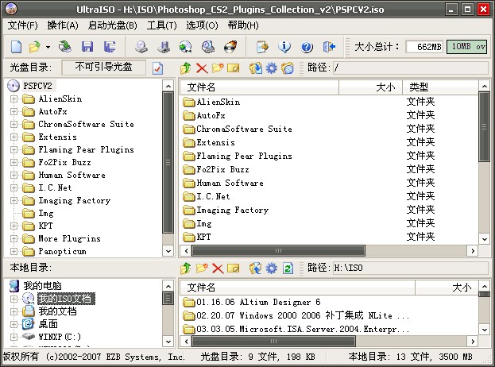Open the 工具(T) menu
The height and width of the screenshot is (367, 495).
click(161, 26)
